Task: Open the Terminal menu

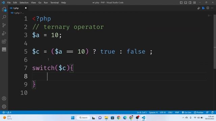Action: pos(54,3)
